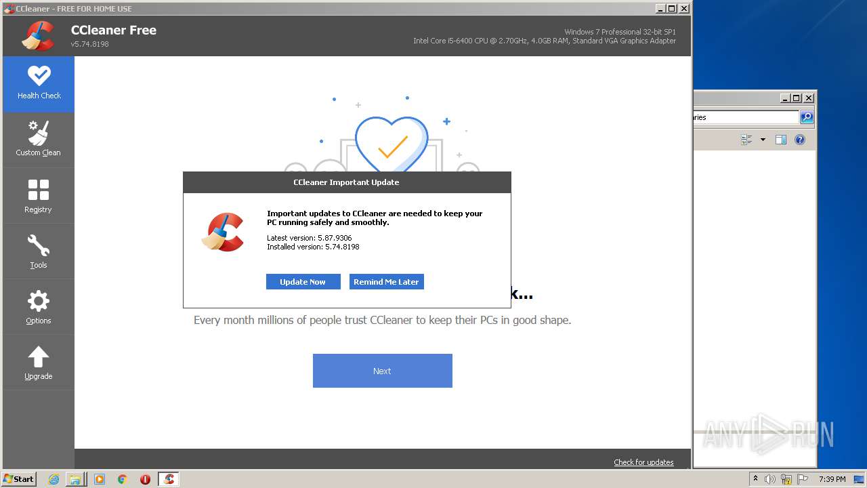Click the network tray icon
Viewport: 867px width, 488px height.
point(786,479)
